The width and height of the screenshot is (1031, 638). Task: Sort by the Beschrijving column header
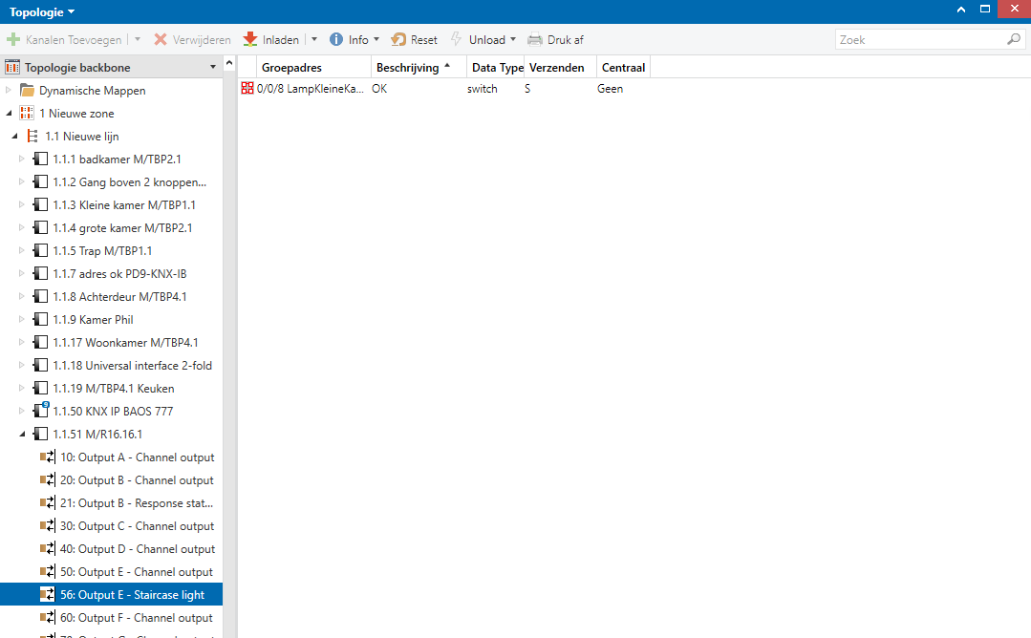click(408, 68)
